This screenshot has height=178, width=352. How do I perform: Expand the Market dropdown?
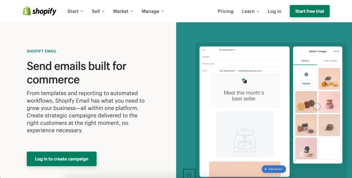[123, 11]
